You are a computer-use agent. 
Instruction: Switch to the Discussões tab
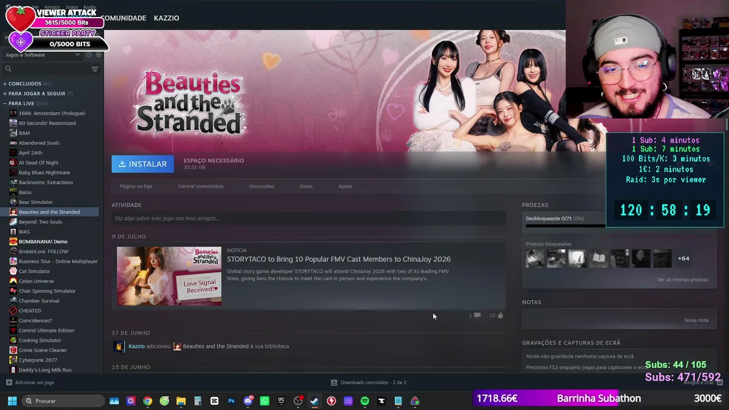tap(261, 186)
